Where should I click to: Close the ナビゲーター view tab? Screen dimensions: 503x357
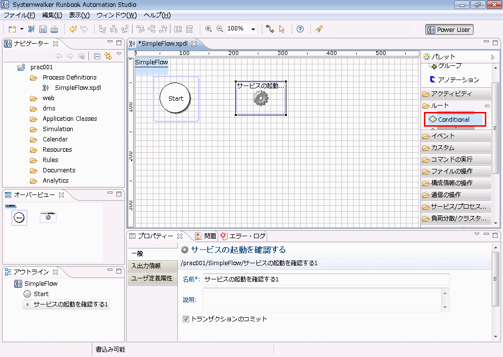point(56,43)
